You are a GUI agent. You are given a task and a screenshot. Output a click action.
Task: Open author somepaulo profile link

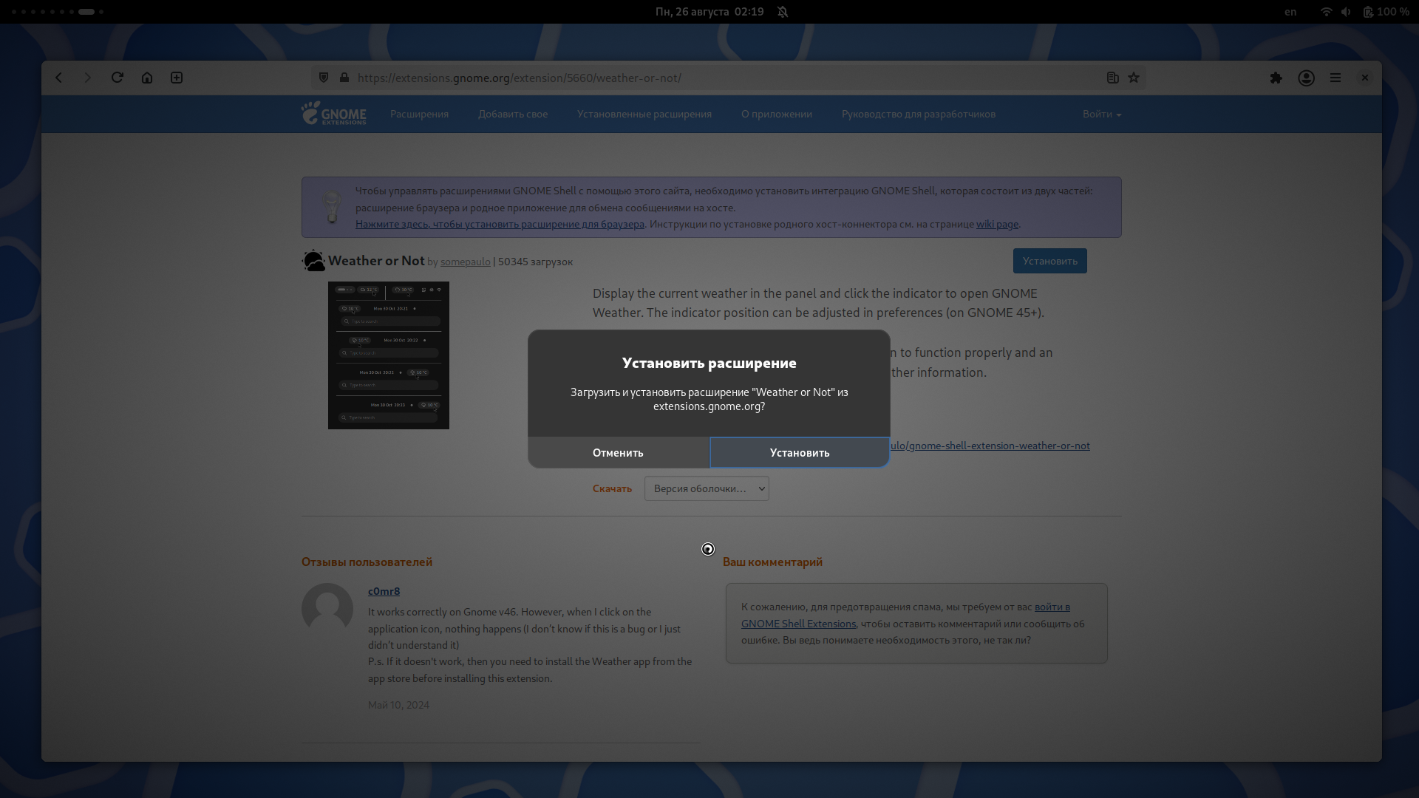coord(466,262)
